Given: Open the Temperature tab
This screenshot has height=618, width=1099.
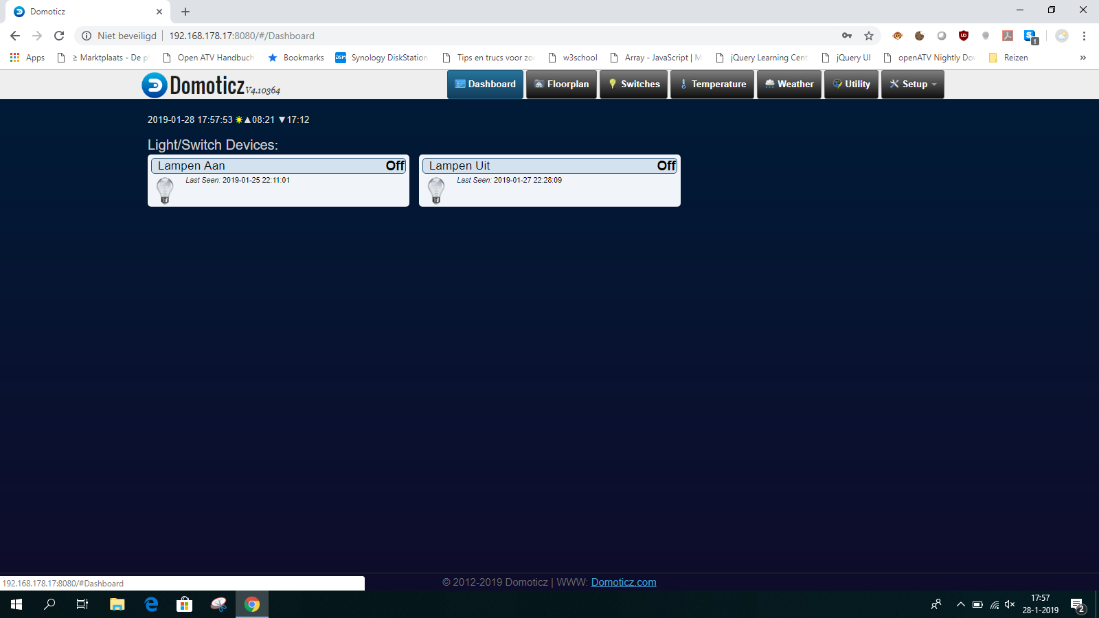Looking at the screenshot, I should coord(712,84).
